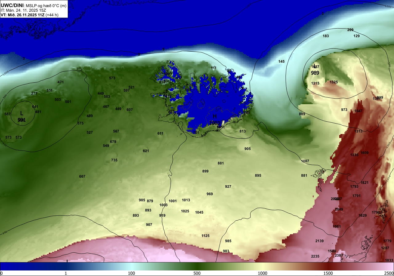The width and height of the screenshot is (394, 276).
Task: Click the height value 111 north of Iceland
Action: 214,68
